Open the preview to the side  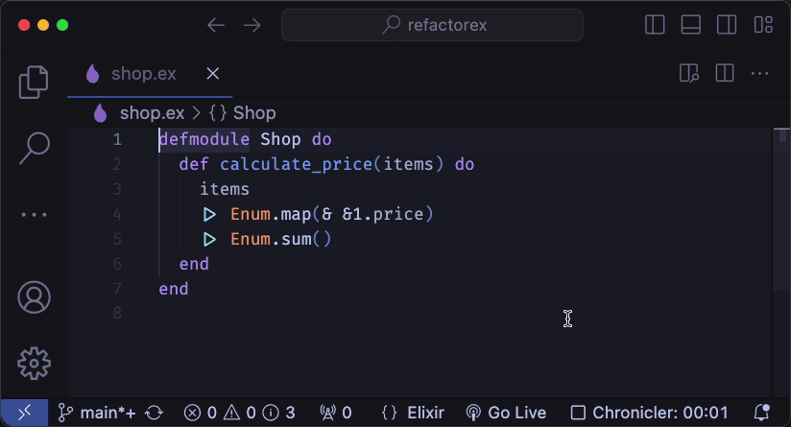(x=688, y=73)
